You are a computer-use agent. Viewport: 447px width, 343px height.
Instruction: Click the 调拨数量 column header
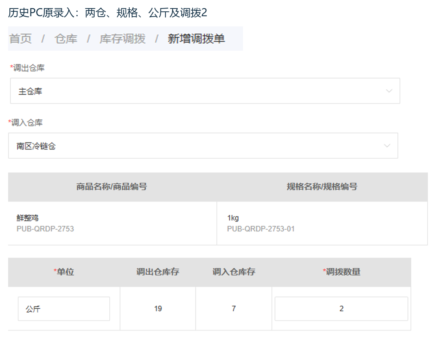click(x=341, y=272)
